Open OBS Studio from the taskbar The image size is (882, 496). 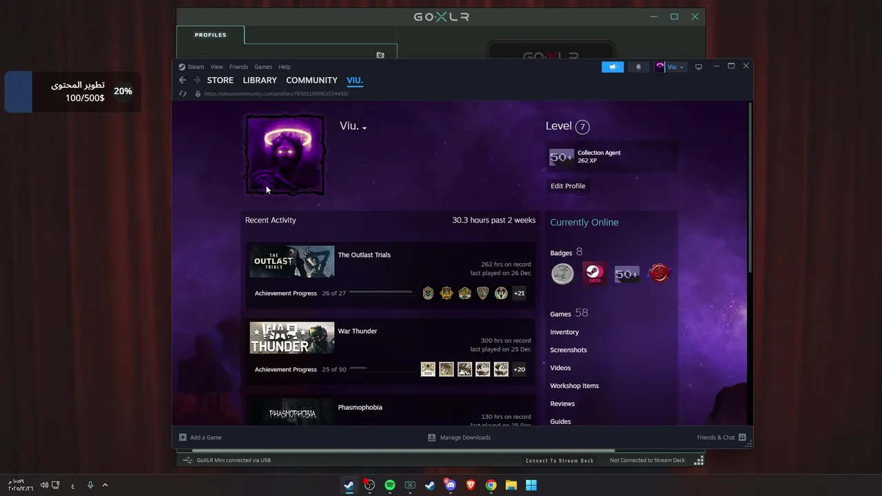369,485
